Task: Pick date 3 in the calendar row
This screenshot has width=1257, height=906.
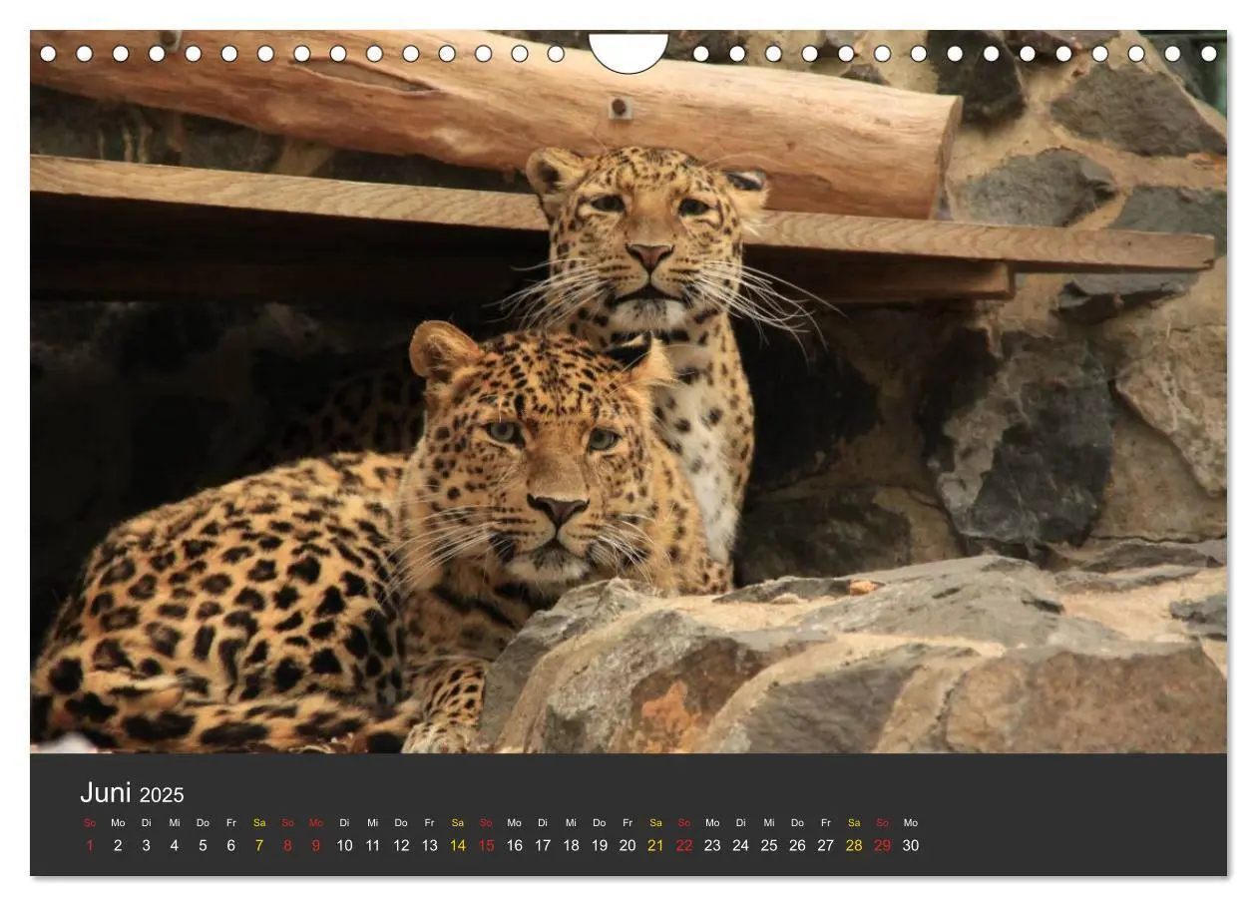Action: [146, 845]
